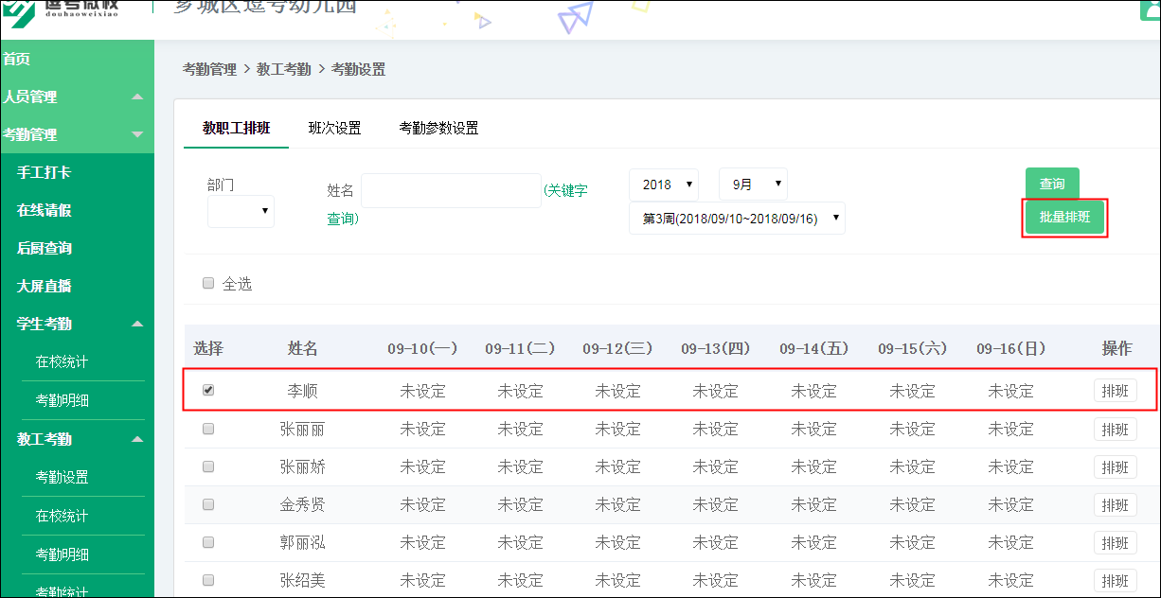Uncheck the checkbox next to 李顺
The height and width of the screenshot is (598, 1161).
pyautogui.click(x=208, y=390)
